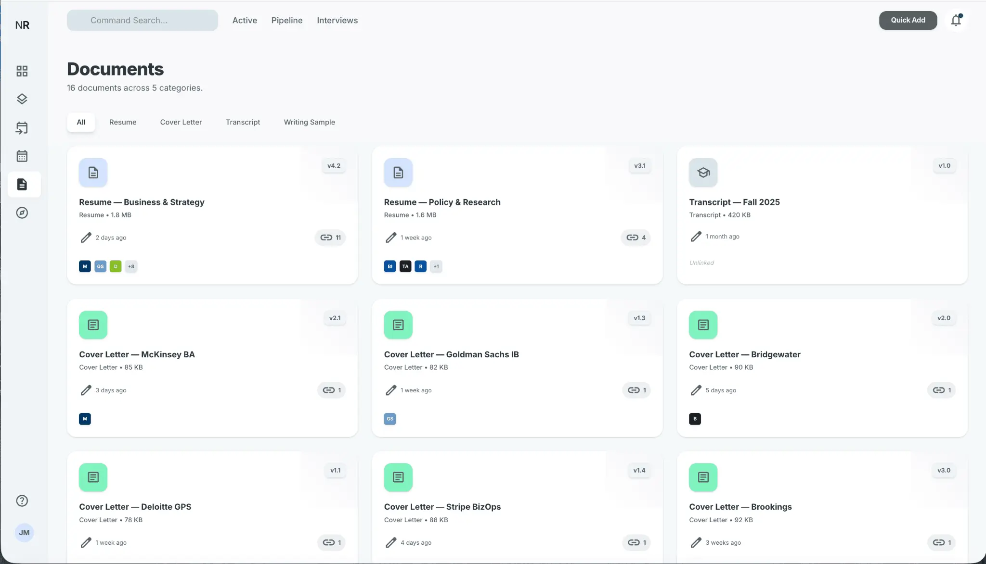Image resolution: width=986 pixels, height=564 pixels.
Task: Open the Cover Letter — Deloitte GPS title
Action: point(135,507)
